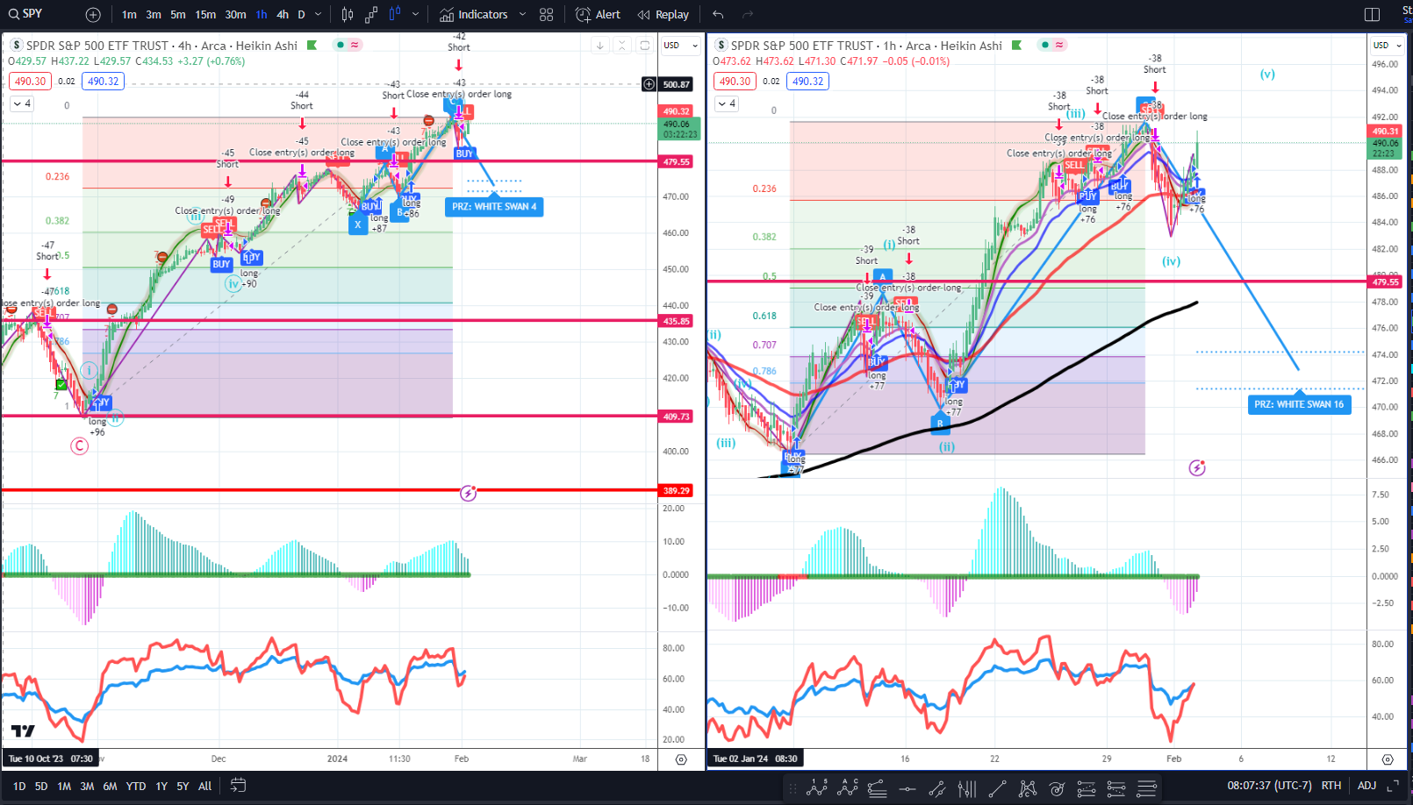Maximize the left chart pane
This screenshot has width=1413, height=805.
click(644, 46)
